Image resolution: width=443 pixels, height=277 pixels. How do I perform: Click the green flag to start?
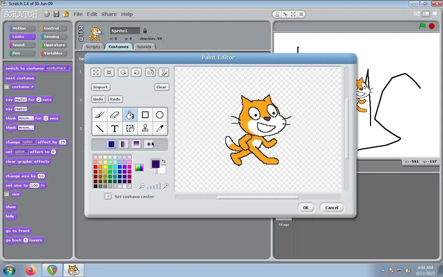(422, 26)
